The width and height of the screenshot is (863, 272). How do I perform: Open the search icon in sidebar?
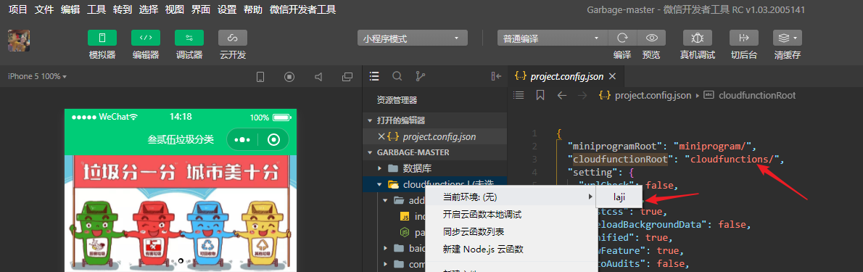pos(397,76)
